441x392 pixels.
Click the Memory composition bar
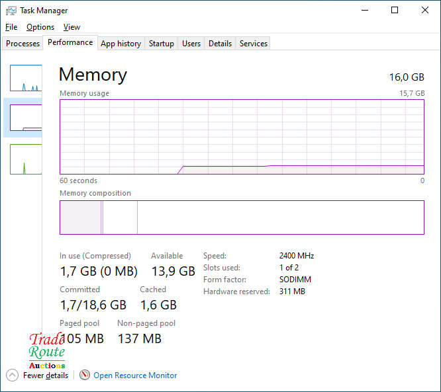click(x=242, y=217)
